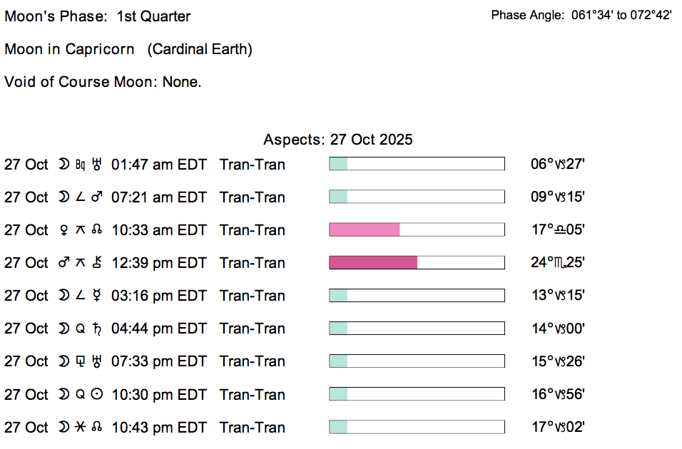
Task: Click the 24° Scorpio 25' position value
Action: tap(558, 263)
